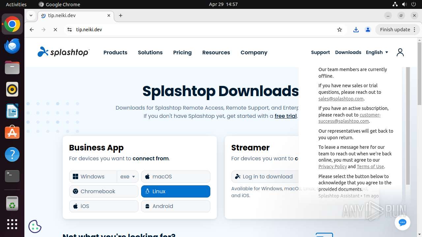Open the user account icon
Screen dimensions: 422x237
click(400, 52)
